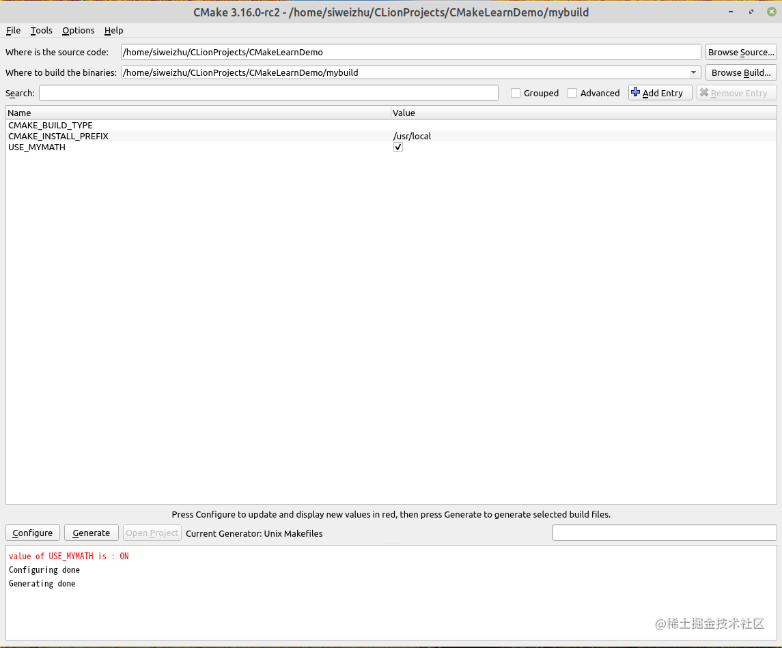The height and width of the screenshot is (648, 782).
Task: Click the Add Entry plus button
Action: point(660,94)
